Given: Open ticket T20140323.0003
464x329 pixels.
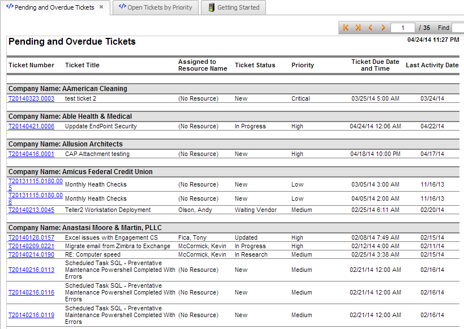Looking at the screenshot, I should tap(31, 98).
